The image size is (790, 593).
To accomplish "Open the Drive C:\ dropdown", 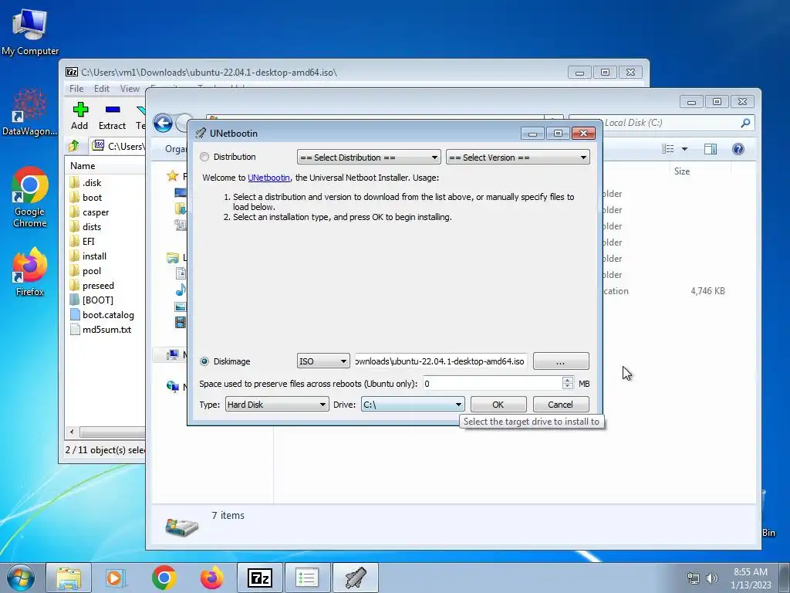I will tap(413, 405).
